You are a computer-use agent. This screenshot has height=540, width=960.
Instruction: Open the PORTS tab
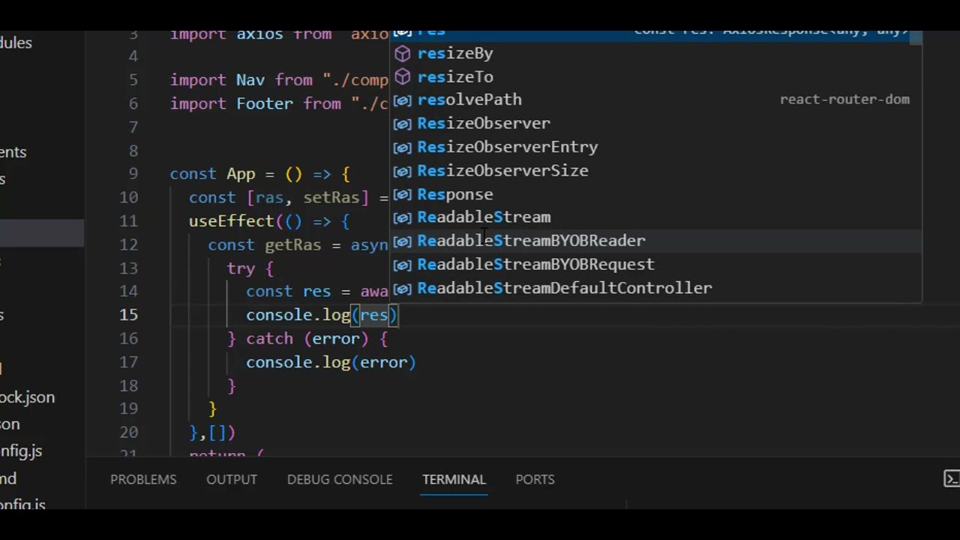click(535, 479)
